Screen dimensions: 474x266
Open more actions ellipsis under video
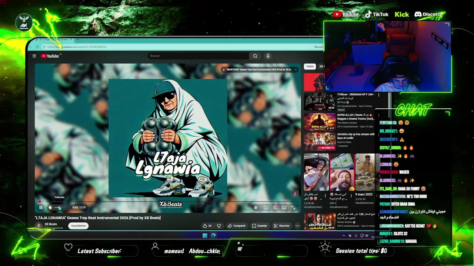(x=297, y=226)
